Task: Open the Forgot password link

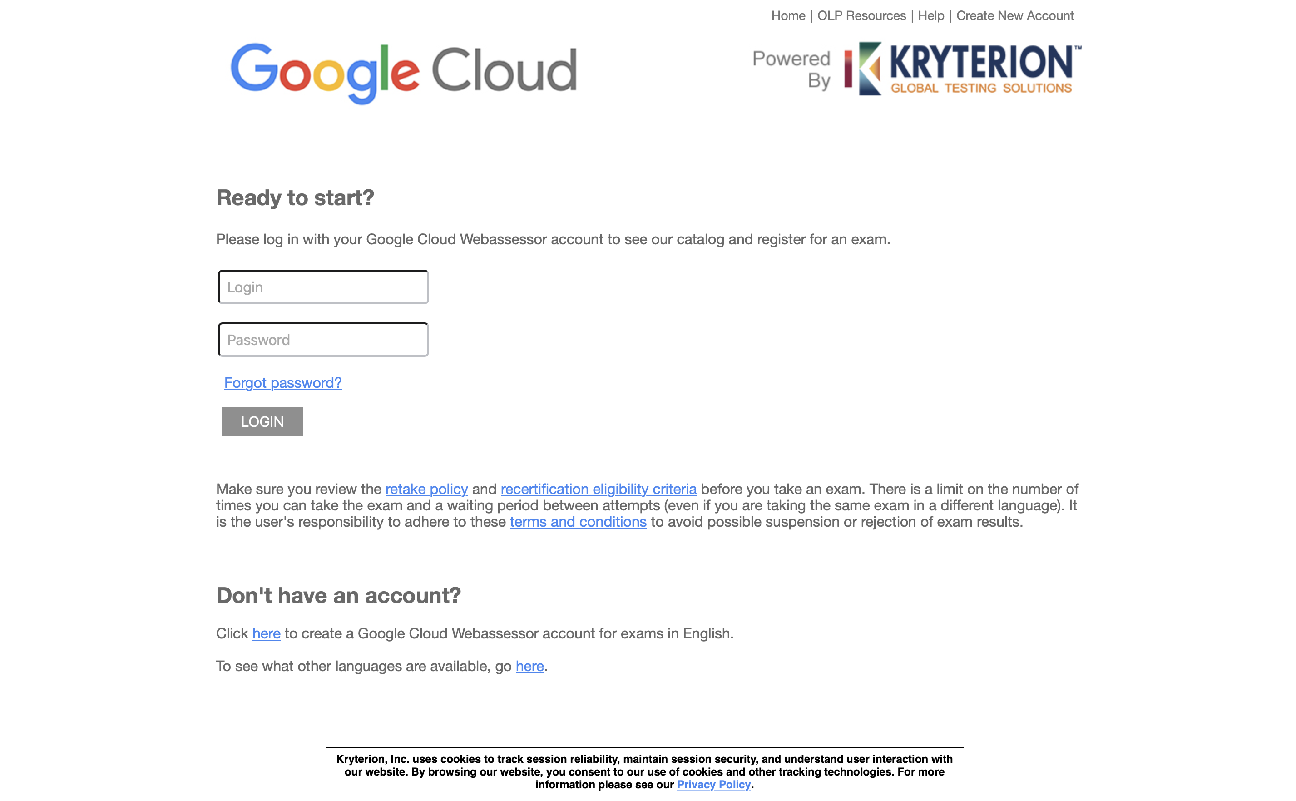Action: pos(283,382)
